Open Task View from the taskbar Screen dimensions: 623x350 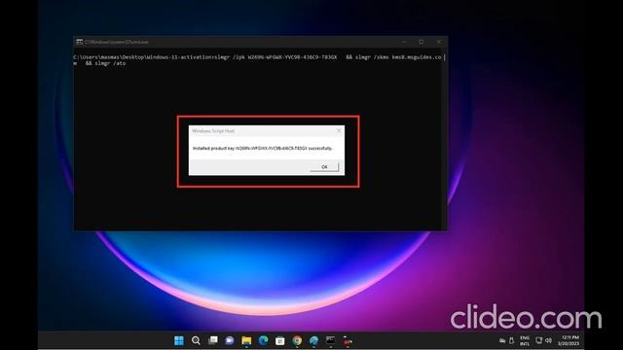pyautogui.click(x=213, y=340)
